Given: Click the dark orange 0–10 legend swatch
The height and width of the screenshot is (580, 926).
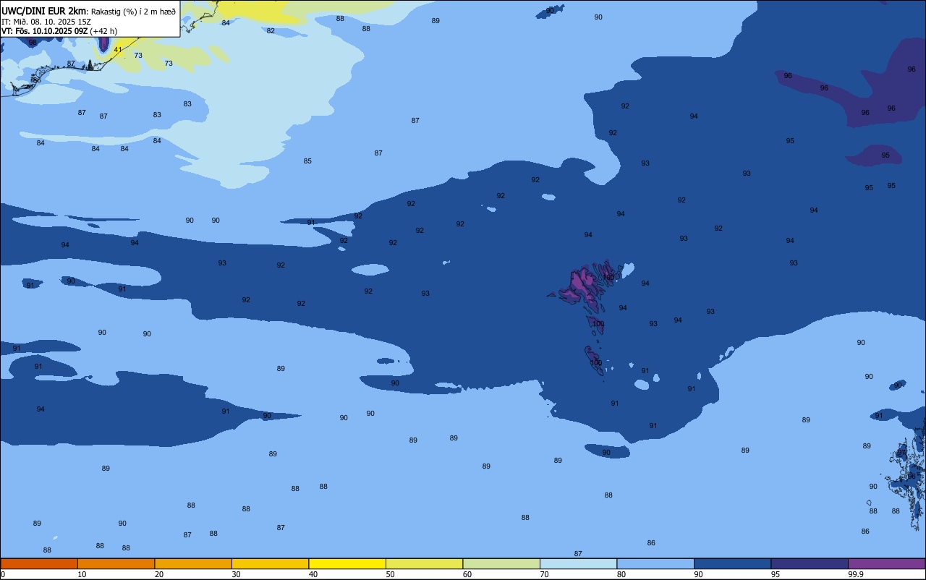Looking at the screenshot, I should tap(39, 563).
